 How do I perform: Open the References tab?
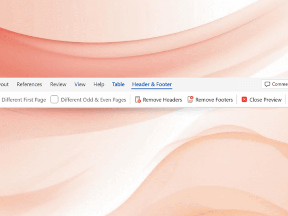[x=29, y=84]
